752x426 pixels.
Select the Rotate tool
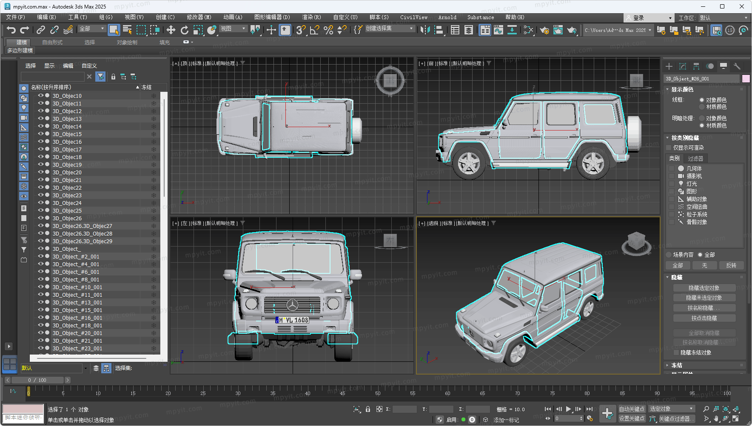click(184, 30)
